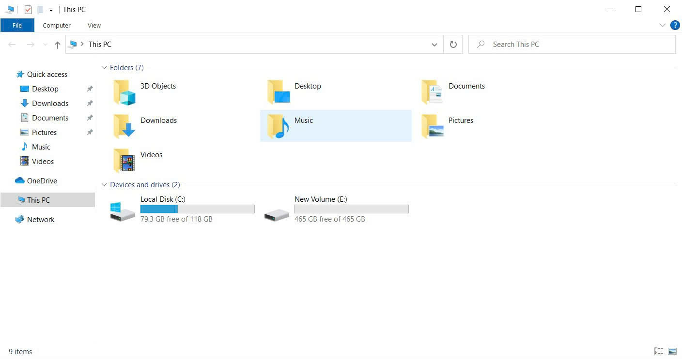This screenshot has height=359, width=682.
Task: Switch to Details view in status bar
Action: pyautogui.click(x=659, y=351)
